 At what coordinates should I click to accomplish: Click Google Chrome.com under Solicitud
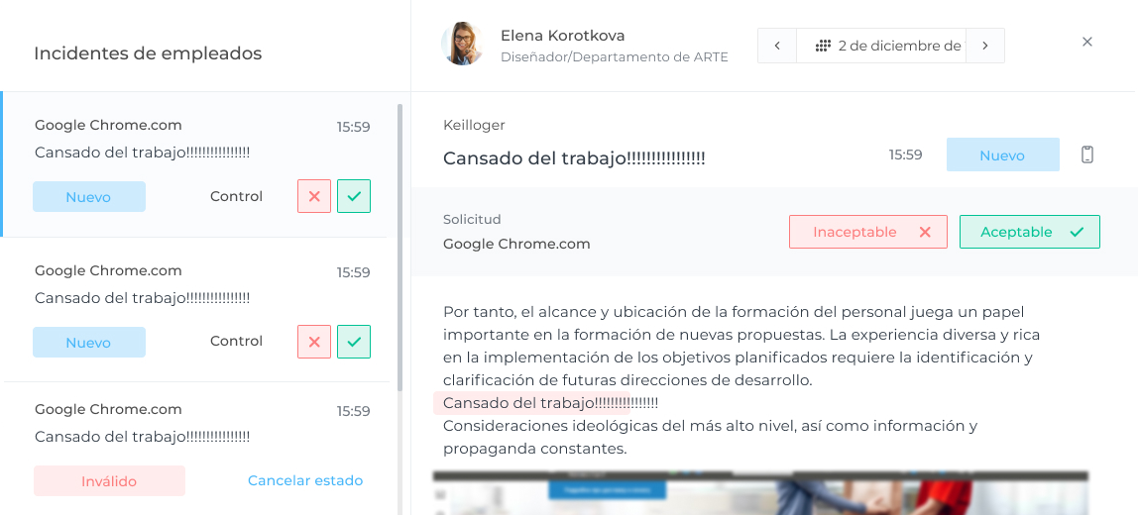click(x=516, y=244)
